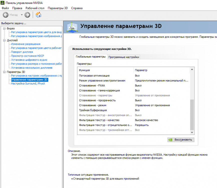The image size is (217, 188).
Task: Open Регулировка параметров изображения link under Видео
Action: coord(36,36)
